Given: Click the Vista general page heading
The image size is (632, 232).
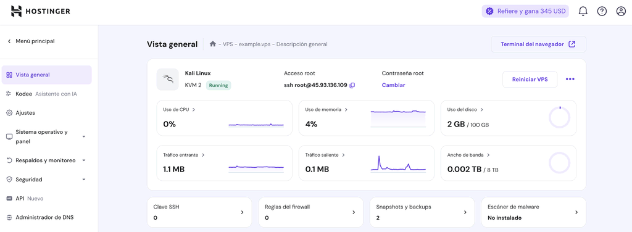Looking at the screenshot, I should click(x=172, y=44).
